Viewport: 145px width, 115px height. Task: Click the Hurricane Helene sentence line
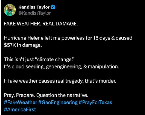pyautogui.click(x=68, y=38)
